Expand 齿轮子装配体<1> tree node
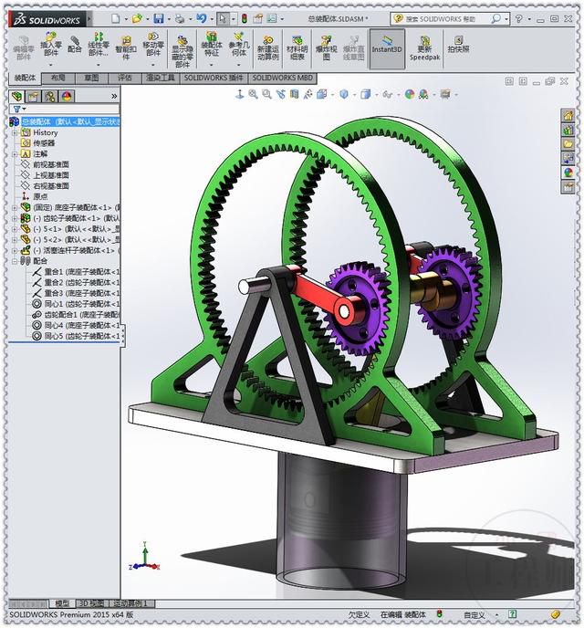This screenshot has height=628, width=584. [15, 218]
